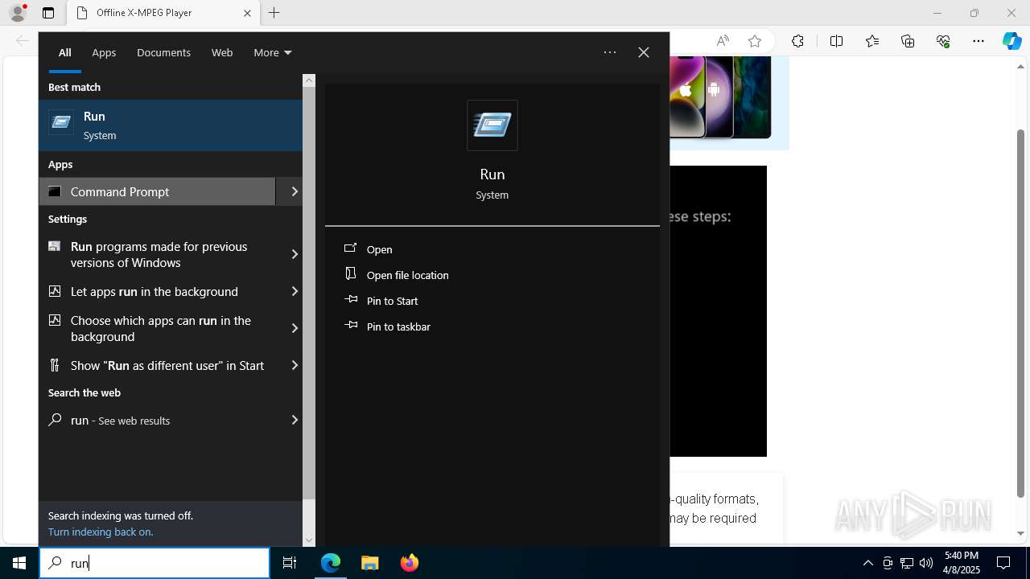The image size is (1030, 579).
Task: Click Open in the Run preview pane
Action: [x=379, y=249]
